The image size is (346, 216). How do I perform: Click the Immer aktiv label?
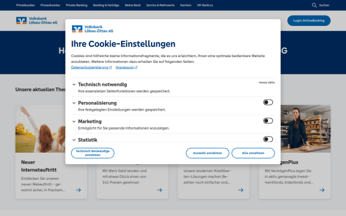267,82
